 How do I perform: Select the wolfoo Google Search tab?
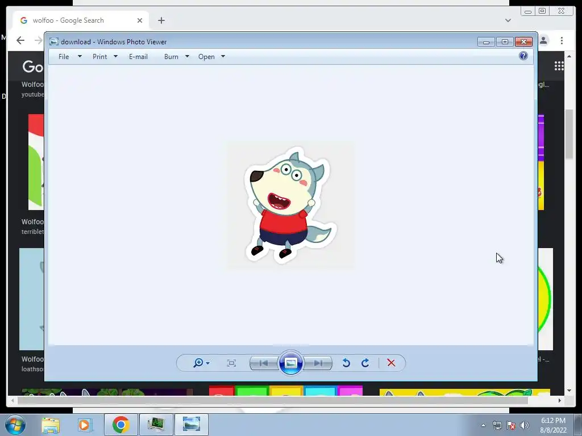point(81,20)
